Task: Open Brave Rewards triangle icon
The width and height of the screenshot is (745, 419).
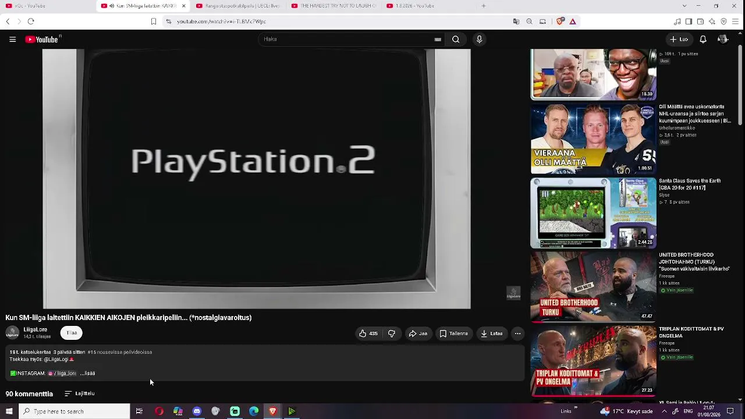Action: pyautogui.click(x=573, y=22)
